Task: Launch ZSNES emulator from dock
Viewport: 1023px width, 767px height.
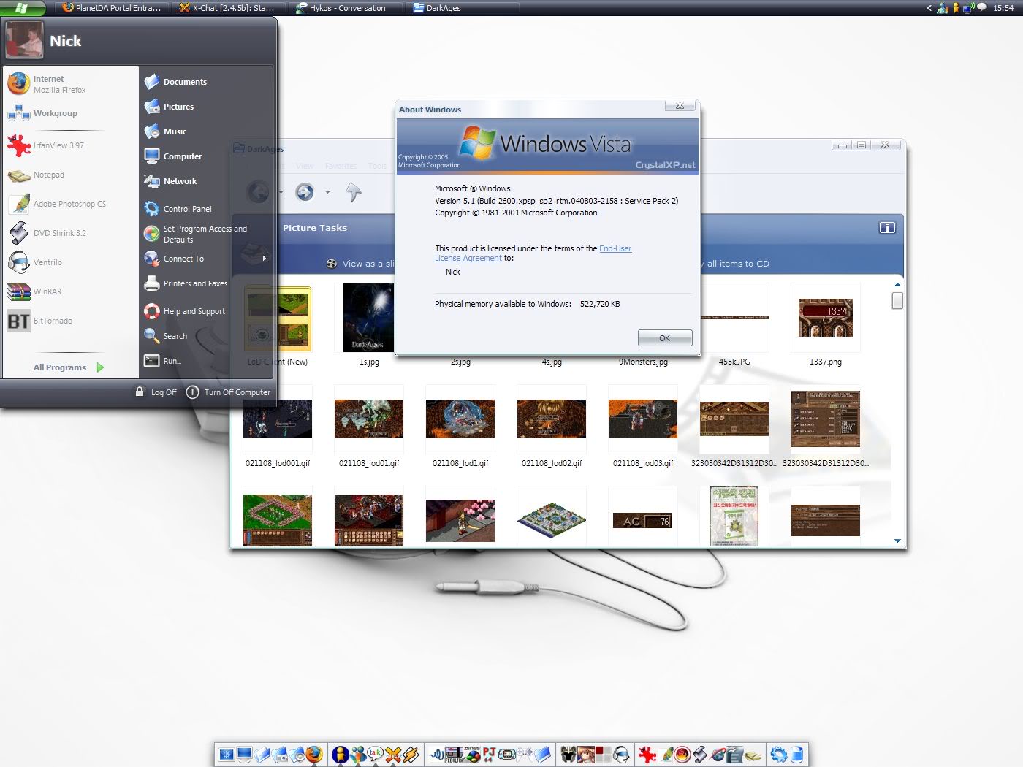Action: (472, 755)
